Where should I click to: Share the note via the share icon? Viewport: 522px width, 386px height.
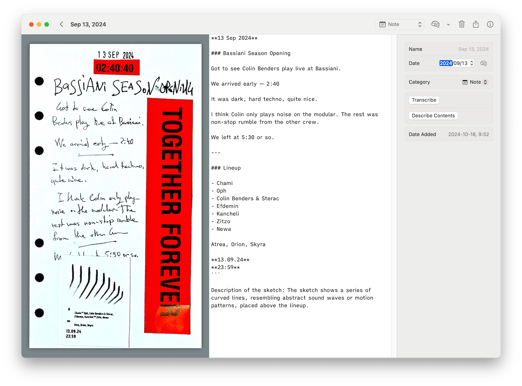tap(476, 24)
